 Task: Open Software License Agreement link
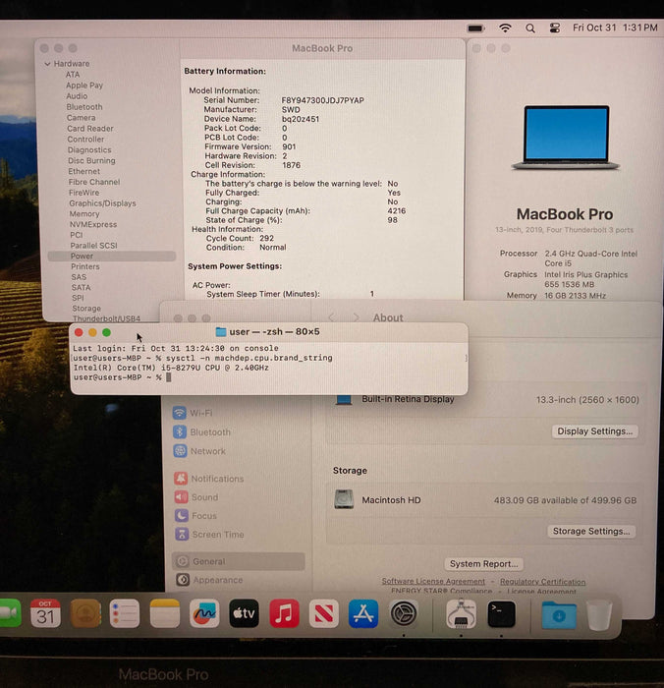point(433,581)
